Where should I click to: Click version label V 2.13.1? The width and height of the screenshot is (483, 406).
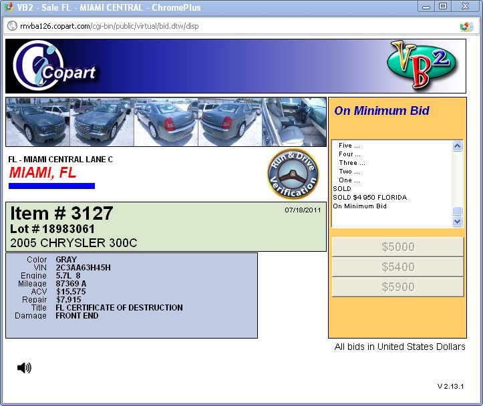tap(450, 386)
